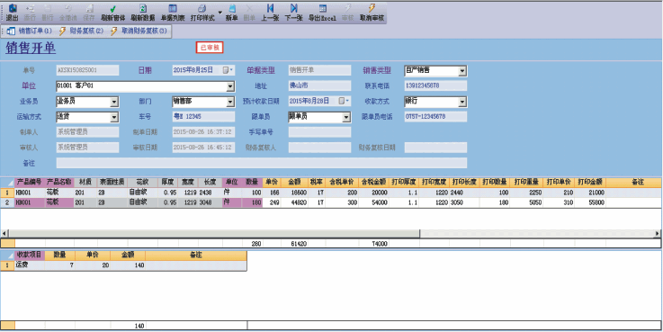Open the 财务复核 (2) item

point(81,31)
